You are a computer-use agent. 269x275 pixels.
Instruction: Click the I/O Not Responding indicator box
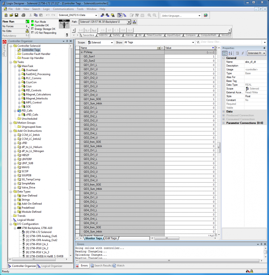coord(33,33)
